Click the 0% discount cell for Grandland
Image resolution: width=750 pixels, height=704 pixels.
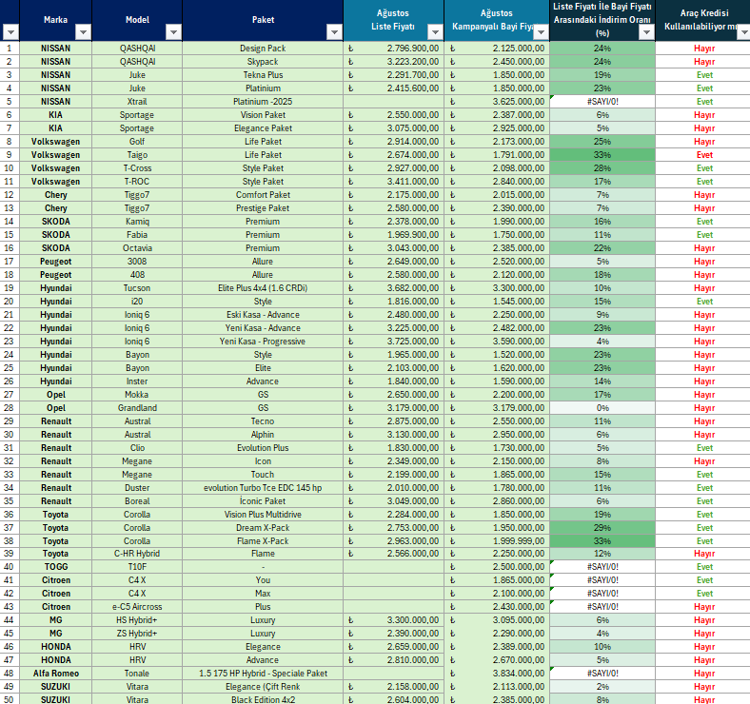pos(602,408)
